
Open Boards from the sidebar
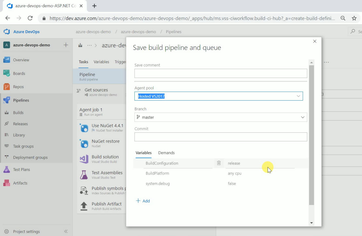click(x=19, y=73)
